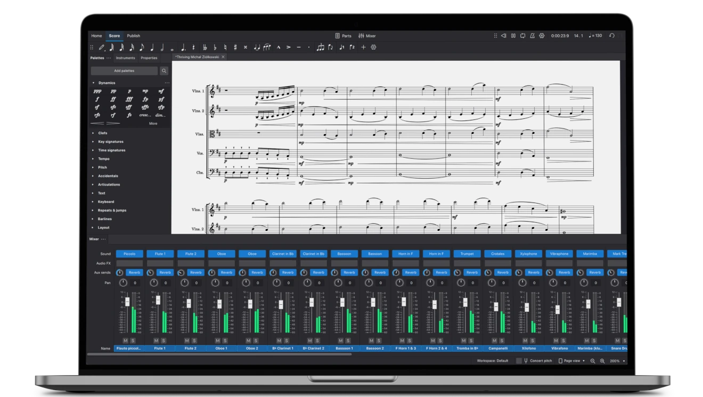Open Mixer panel three-dot options menu
The height and width of the screenshot is (397, 703).
pyautogui.click(x=103, y=239)
